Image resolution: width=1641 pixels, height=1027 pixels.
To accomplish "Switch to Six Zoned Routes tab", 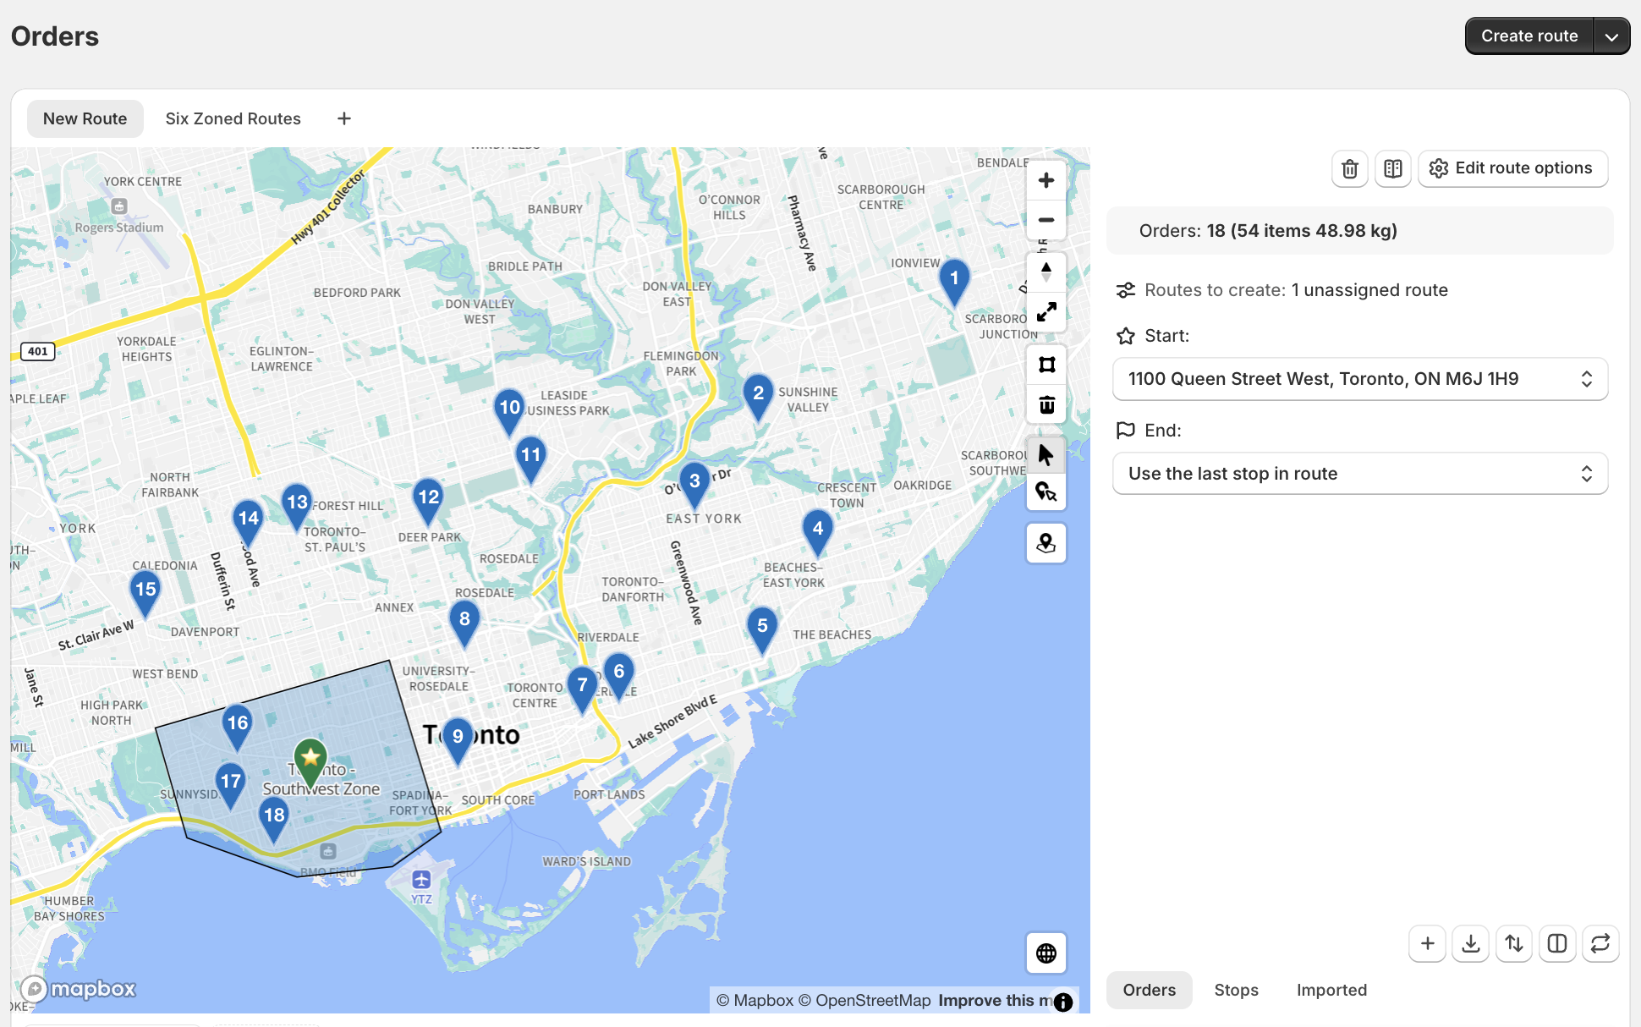I will pyautogui.click(x=233, y=118).
